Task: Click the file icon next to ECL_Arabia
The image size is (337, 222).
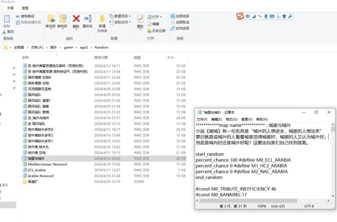Action: [x=25, y=170]
